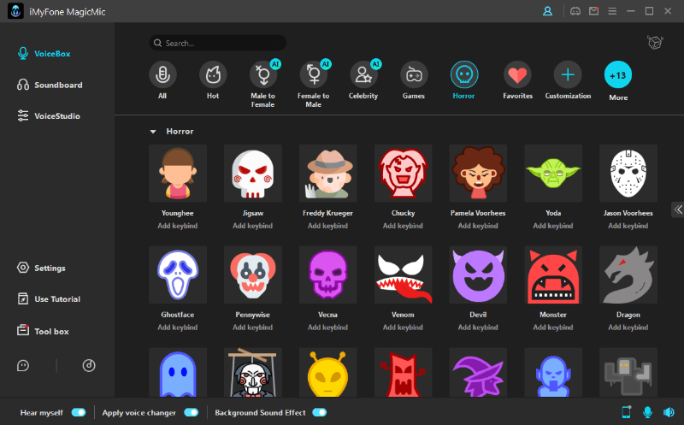Screen dimensions: 684x425
Task: Select the blue goblin voice icon
Action: point(553,372)
